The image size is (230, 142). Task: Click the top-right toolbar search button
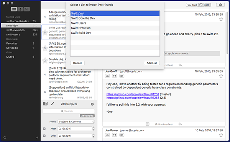pos(220,5)
